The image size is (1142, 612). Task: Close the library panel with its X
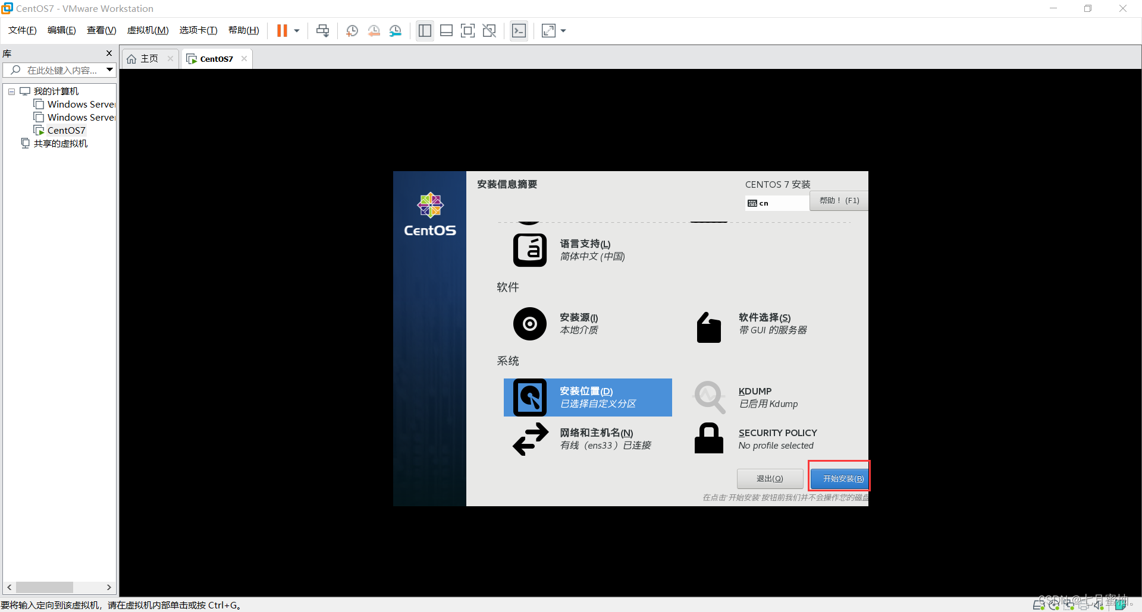(109, 53)
